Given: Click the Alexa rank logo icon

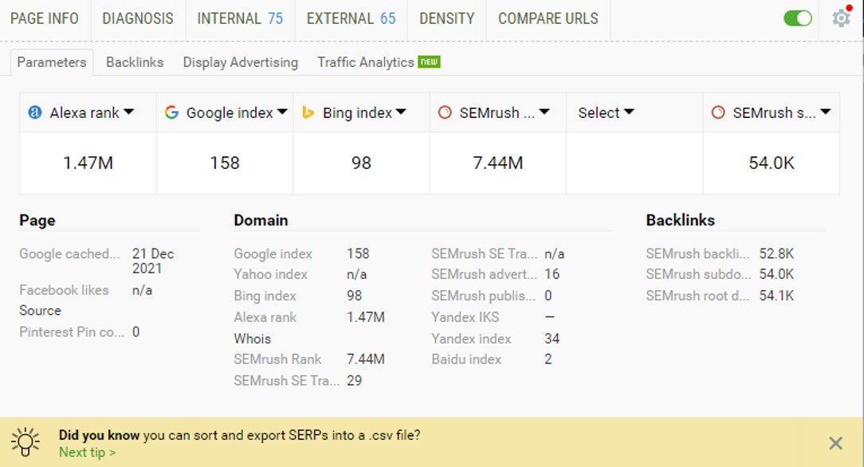Looking at the screenshot, I should (35, 112).
